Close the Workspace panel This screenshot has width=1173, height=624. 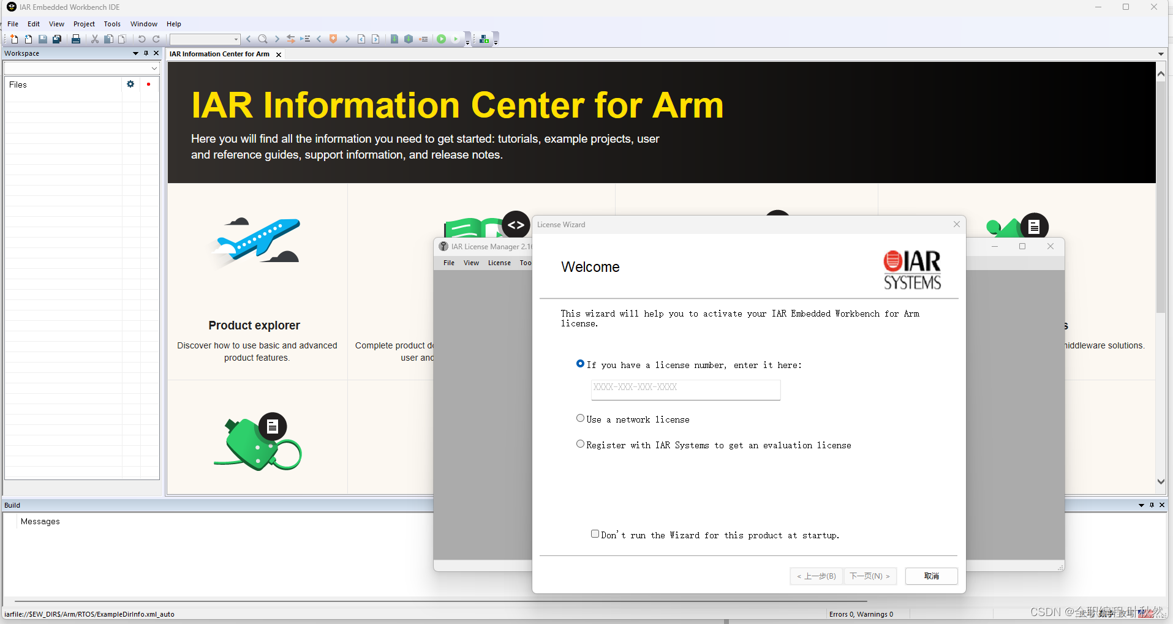point(156,53)
